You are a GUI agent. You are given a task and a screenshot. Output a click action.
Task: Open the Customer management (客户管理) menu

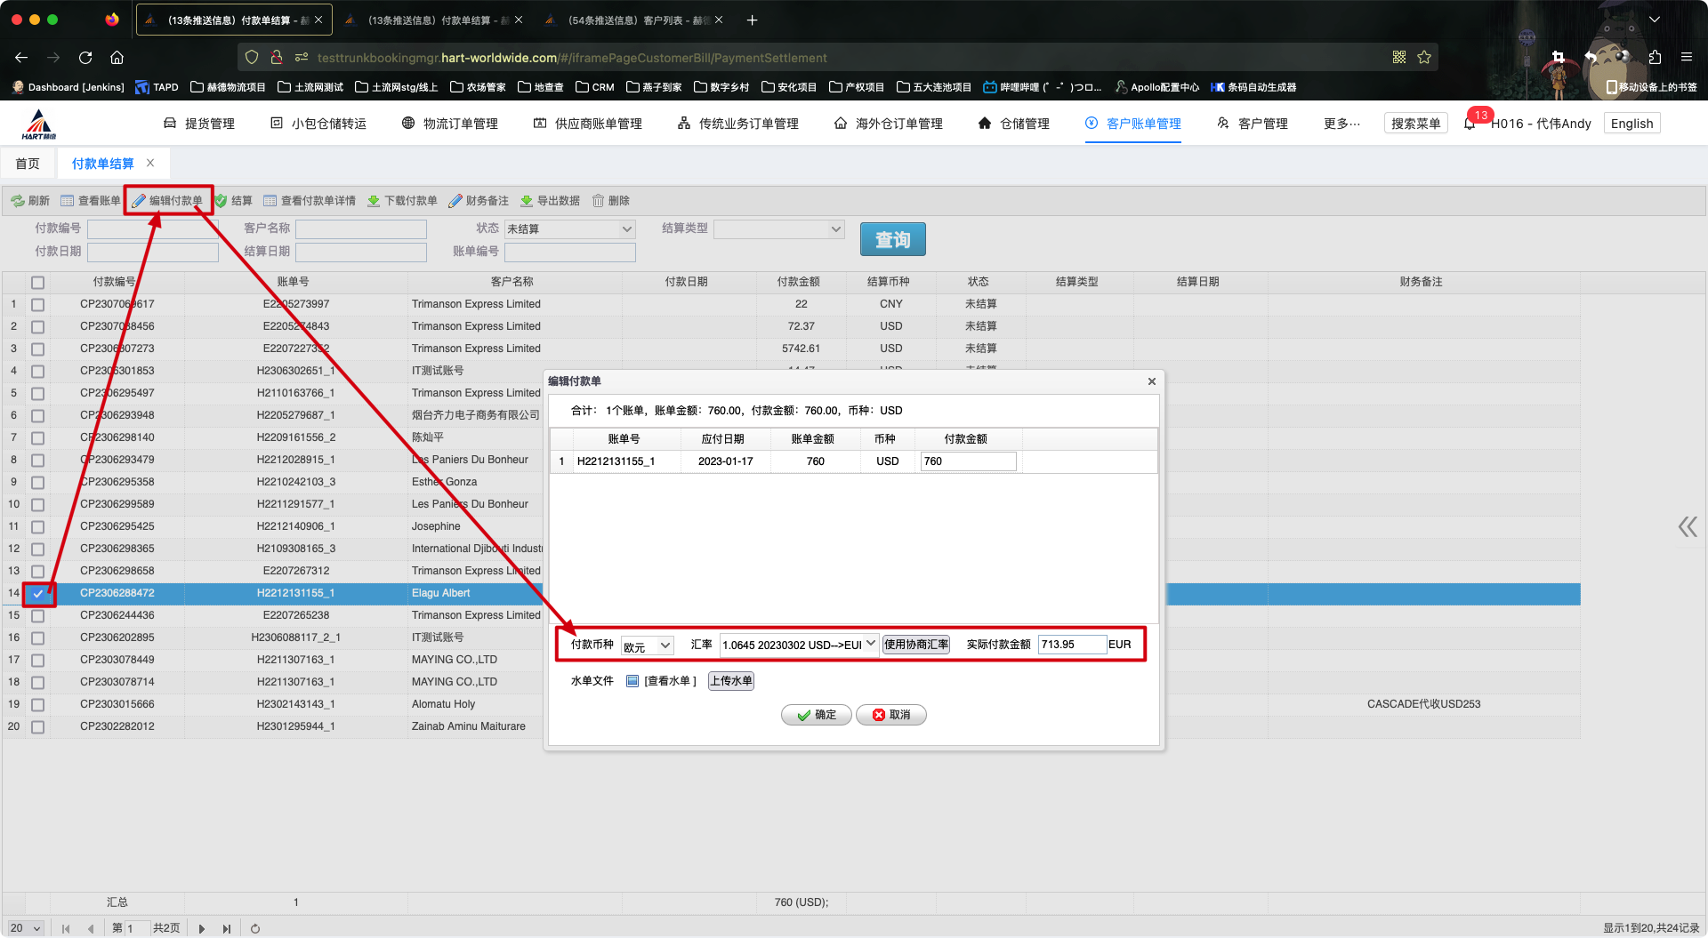1253,124
